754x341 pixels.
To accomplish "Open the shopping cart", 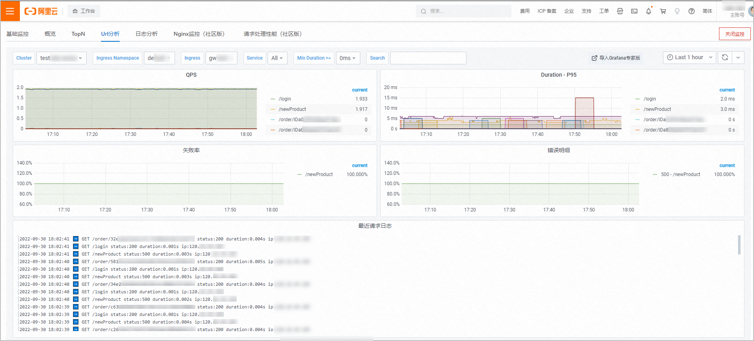I will click(x=663, y=11).
